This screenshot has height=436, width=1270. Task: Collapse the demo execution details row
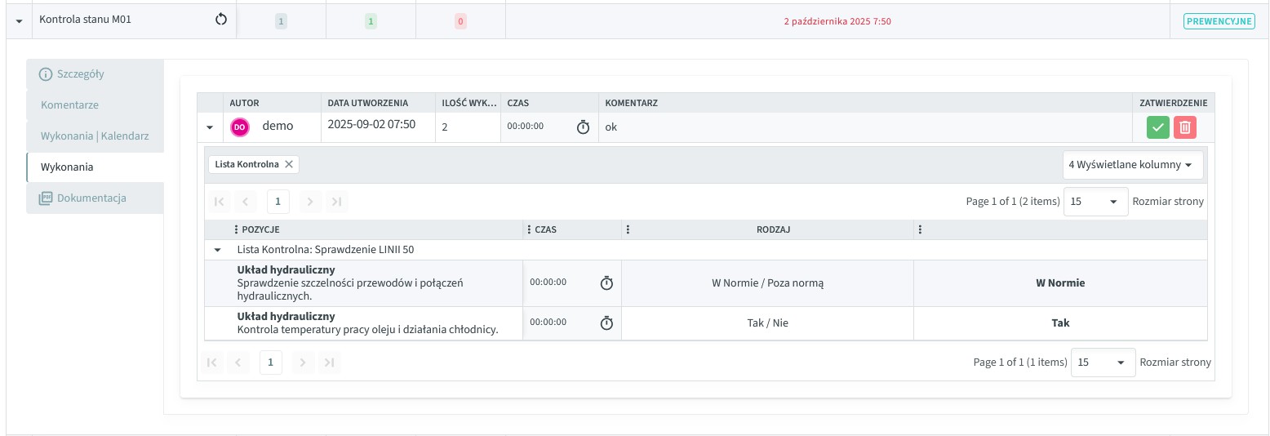[x=210, y=127]
